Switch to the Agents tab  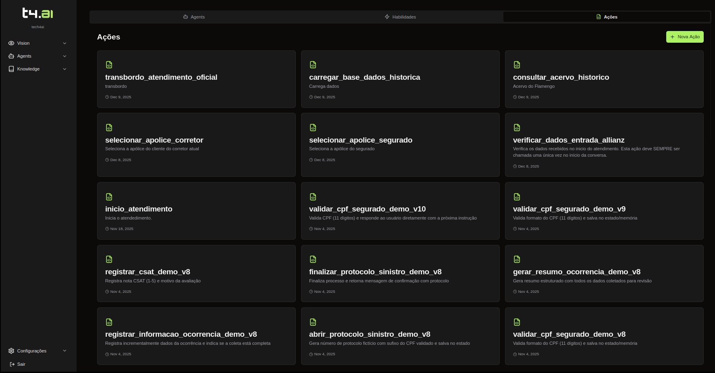(194, 17)
